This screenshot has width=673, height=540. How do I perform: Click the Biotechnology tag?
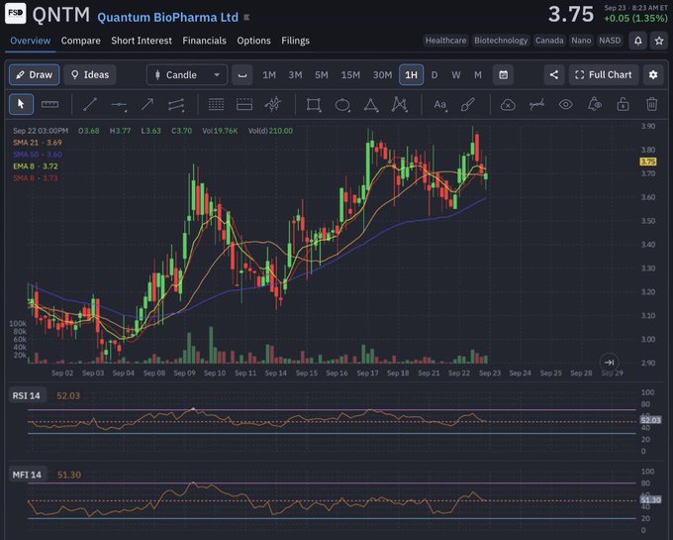(501, 41)
